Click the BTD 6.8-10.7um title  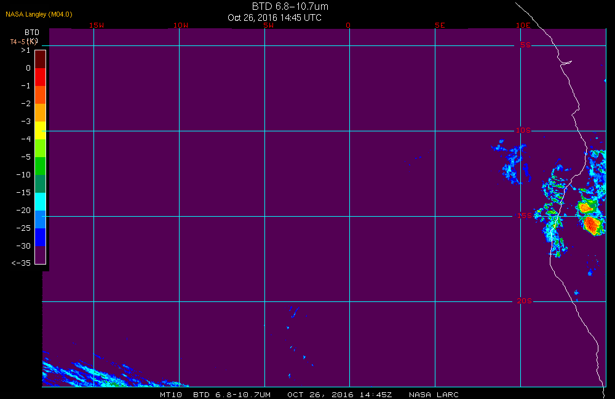[290, 6]
